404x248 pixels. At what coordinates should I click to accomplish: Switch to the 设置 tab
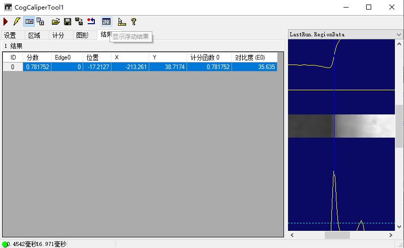(x=10, y=35)
